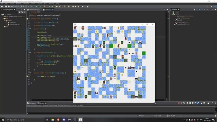
Task: Close the Game.java editor tab
Action: coord(53,9)
